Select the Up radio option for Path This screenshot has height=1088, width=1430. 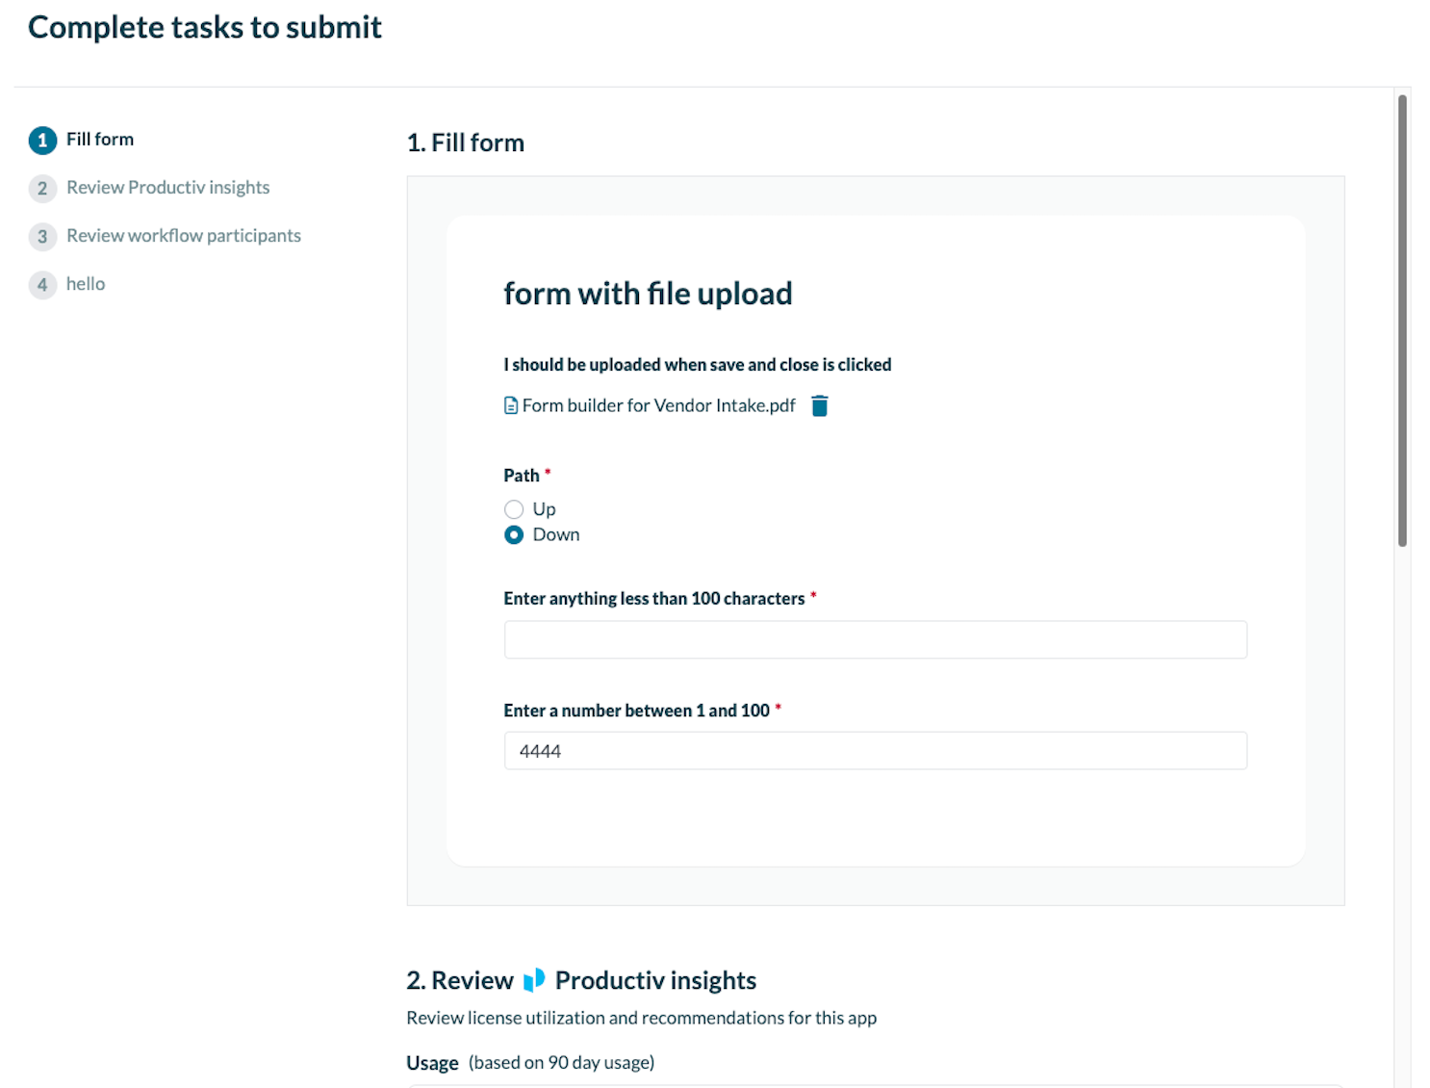click(514, 509)
